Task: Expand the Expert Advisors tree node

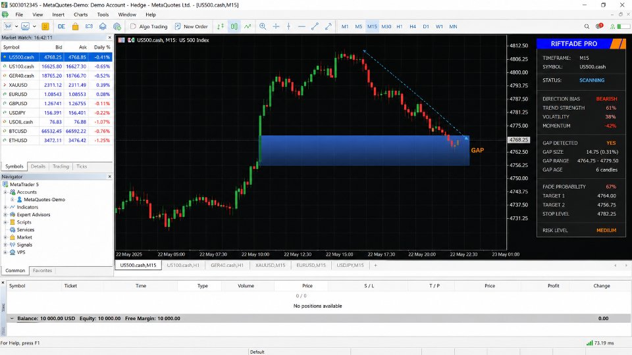Action: pos(5,214)
